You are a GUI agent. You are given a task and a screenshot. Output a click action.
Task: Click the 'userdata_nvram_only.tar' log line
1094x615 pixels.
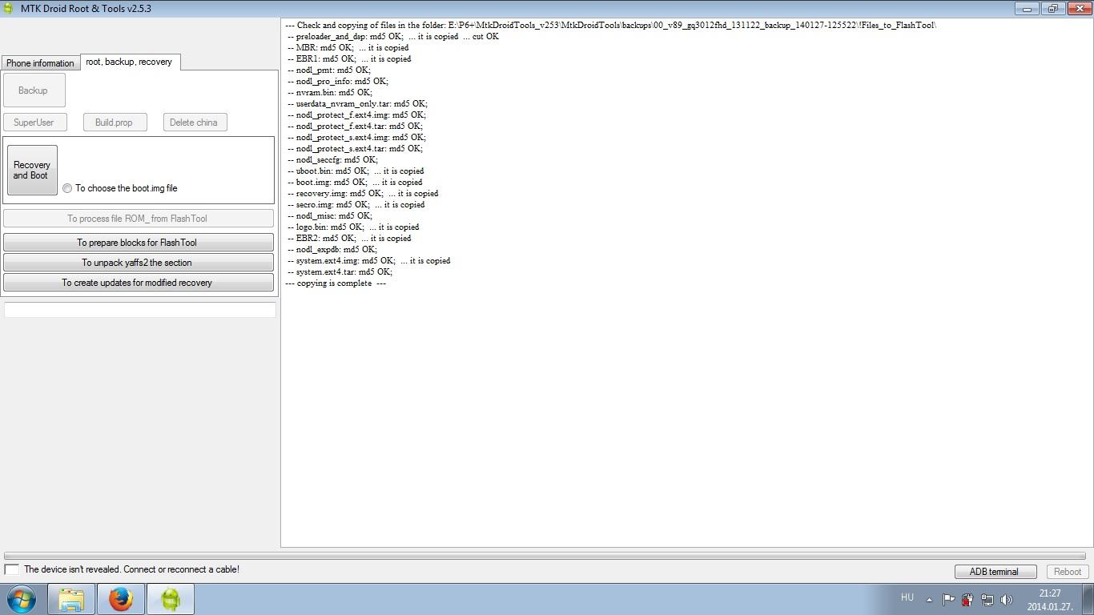pyautogui.click(x=357, y=104)
